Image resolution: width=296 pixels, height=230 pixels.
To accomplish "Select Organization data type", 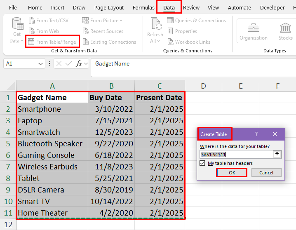I will tap(254, 31).
